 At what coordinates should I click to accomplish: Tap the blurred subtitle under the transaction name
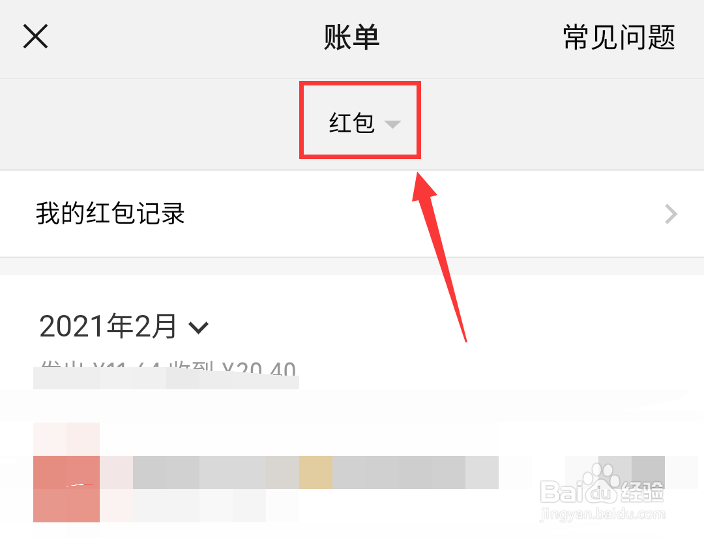pos(199,505)
